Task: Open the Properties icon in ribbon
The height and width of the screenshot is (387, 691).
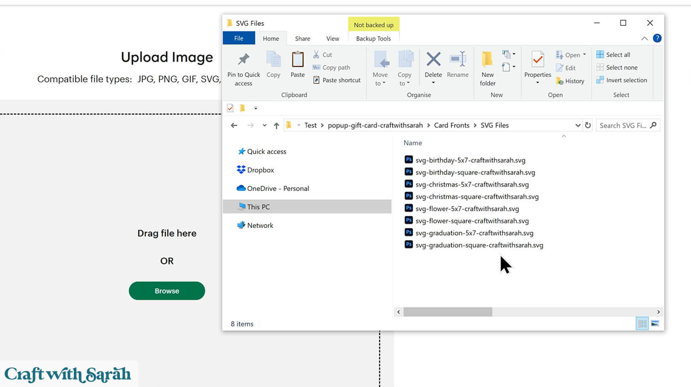Action: pyautogui.click(x=538, y=60)
